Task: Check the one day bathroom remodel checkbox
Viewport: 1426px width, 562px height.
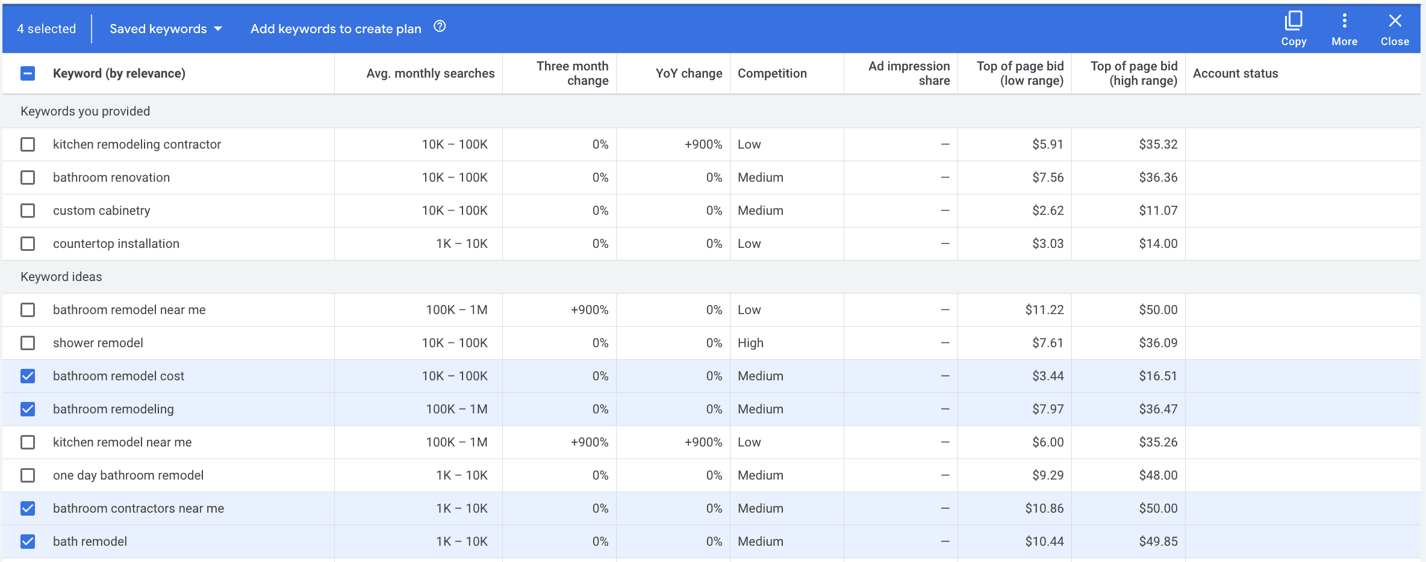Action: click(x=28, y=475)
